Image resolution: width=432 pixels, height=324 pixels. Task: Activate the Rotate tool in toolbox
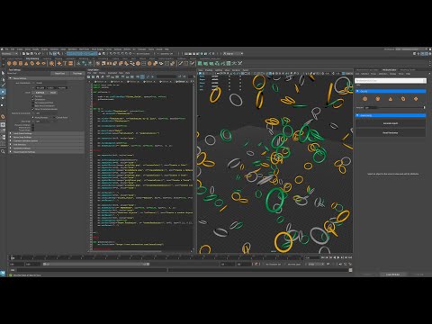point(3,98)
